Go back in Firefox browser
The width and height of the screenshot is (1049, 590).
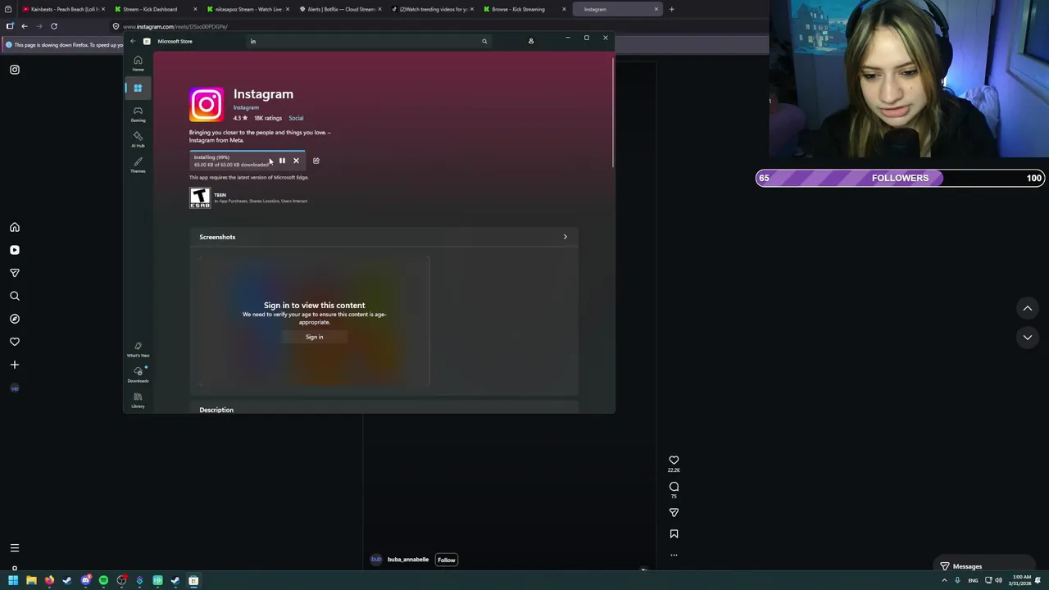coord(25,26)
